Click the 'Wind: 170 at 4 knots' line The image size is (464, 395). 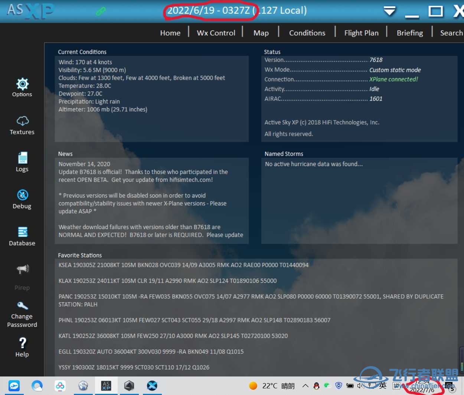click(x=85, y=62)
